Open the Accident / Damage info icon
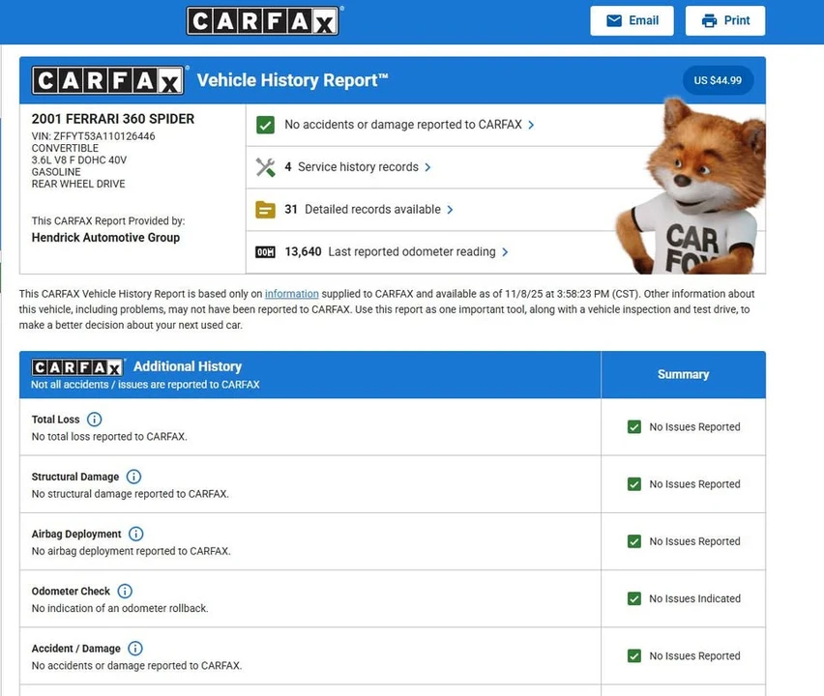This screenshot has width=824, height=696. (x=135, y=649)
